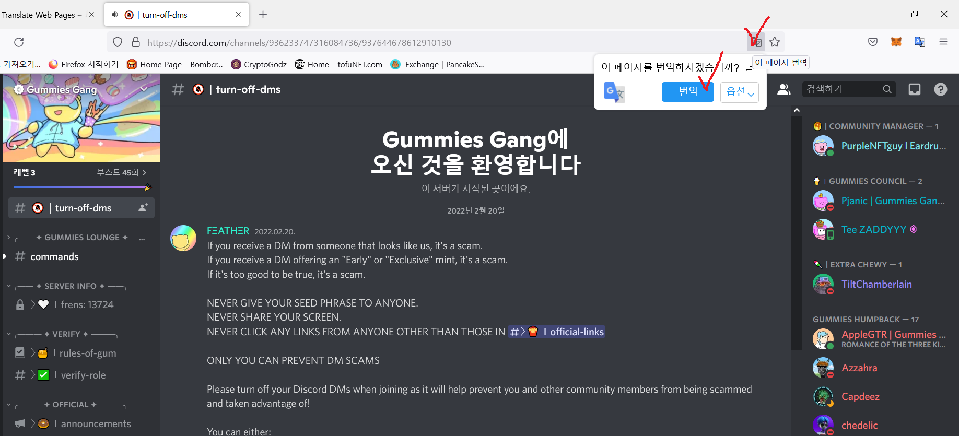Image resolution: width=959 pixels, height=436 pixels.
Task: Open the commands channel
Action: coord(81,256)
